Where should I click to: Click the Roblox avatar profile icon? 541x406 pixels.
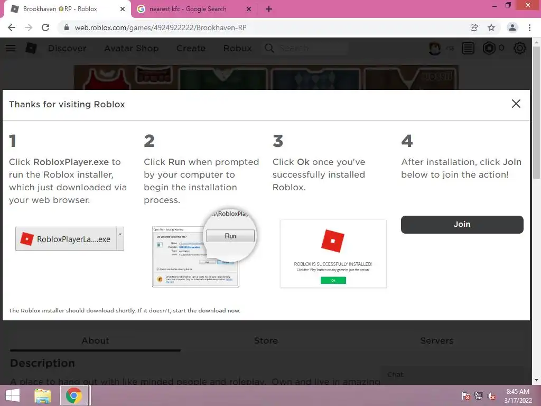435,48
